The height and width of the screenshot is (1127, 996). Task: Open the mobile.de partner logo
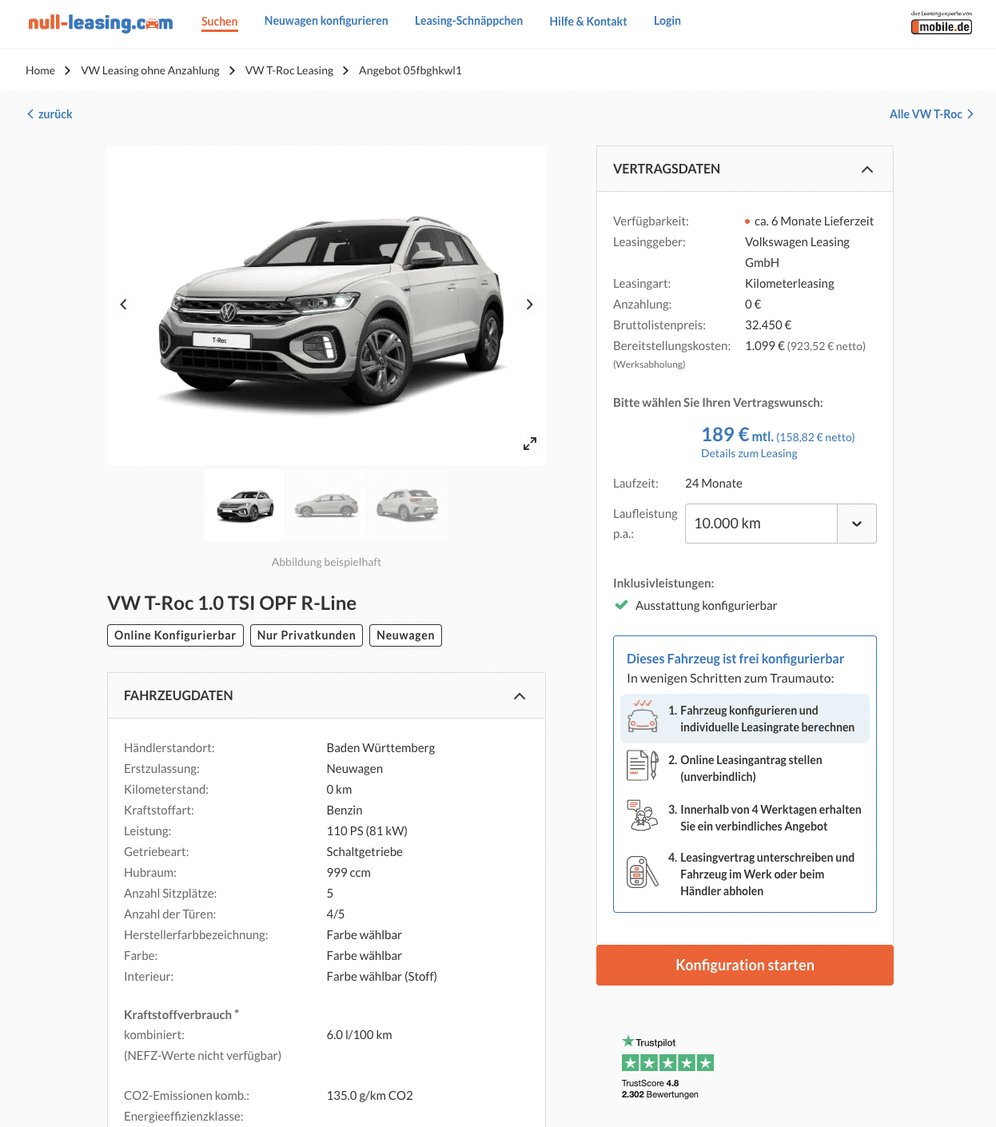(942, 23)
